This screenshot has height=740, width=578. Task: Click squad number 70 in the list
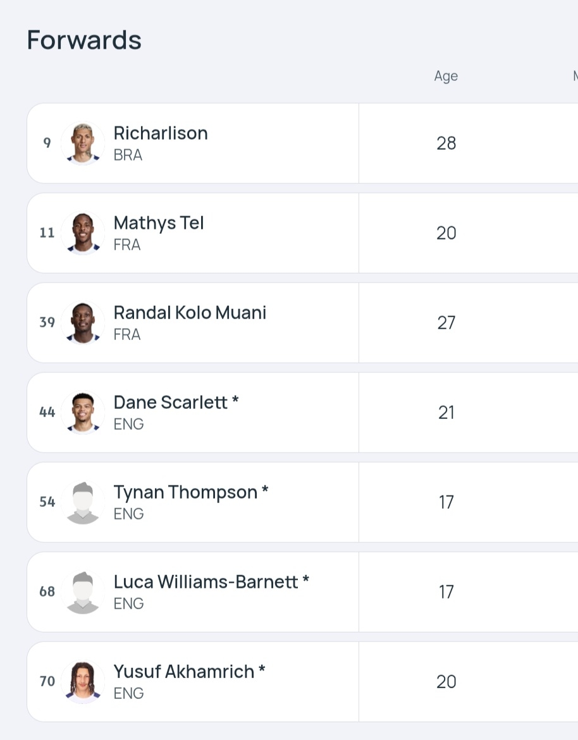click(47, 682)
